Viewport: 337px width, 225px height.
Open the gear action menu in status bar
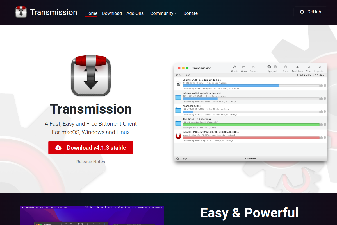click(177, 159)
